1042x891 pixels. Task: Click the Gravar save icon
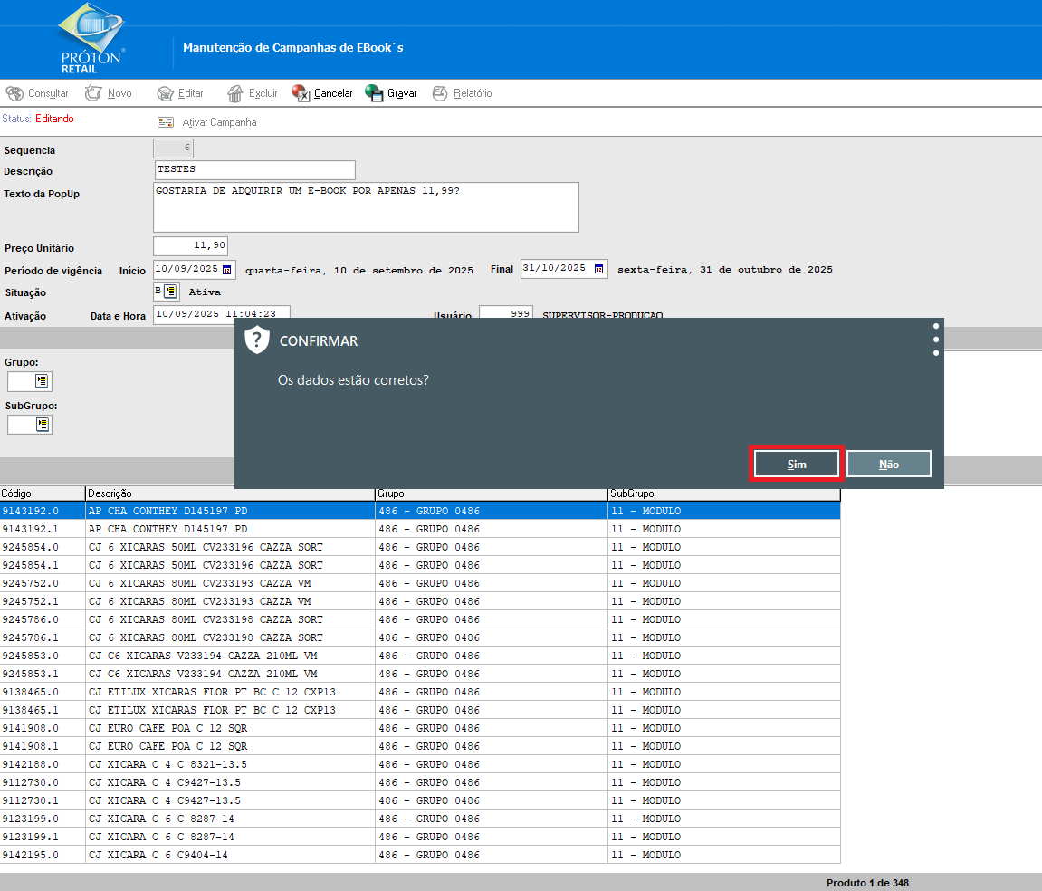pos(374,94)
